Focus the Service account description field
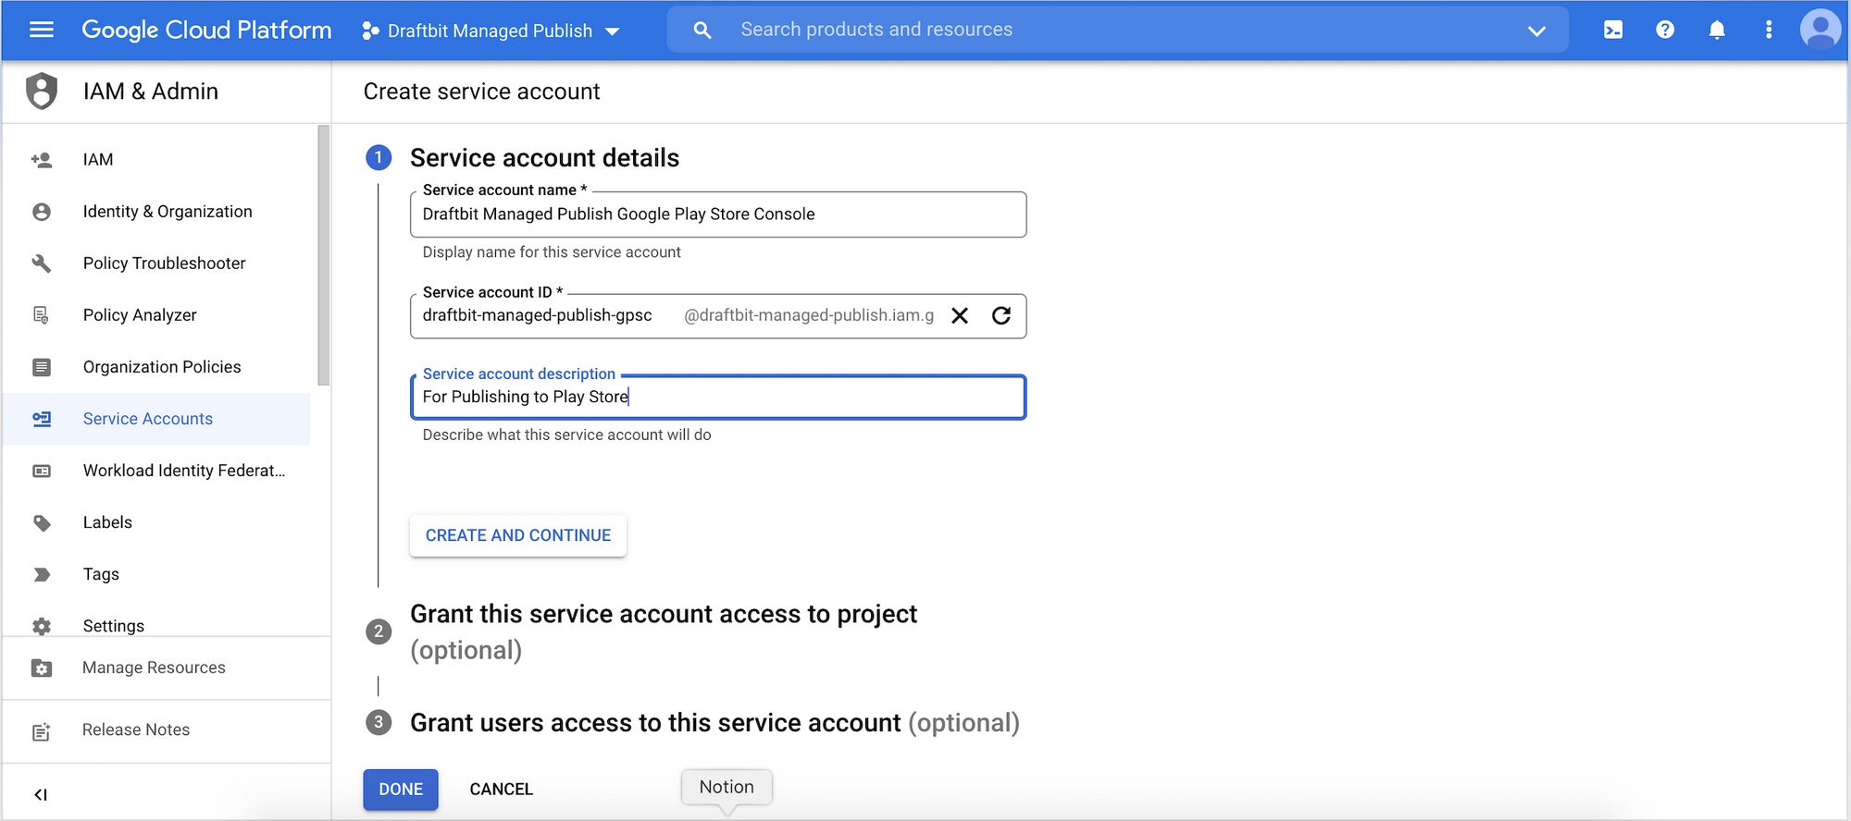The image size is (1851, 821). point(718,397)
